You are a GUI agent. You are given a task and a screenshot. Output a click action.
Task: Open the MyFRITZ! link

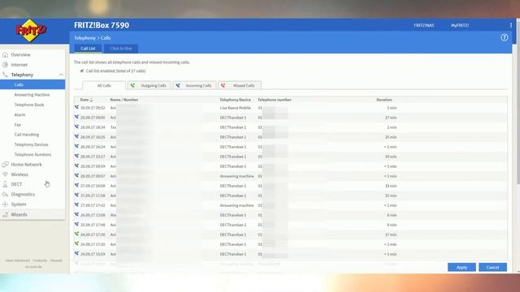460,25
